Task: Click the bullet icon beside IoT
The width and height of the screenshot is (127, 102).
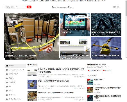Action: (7, 91)
